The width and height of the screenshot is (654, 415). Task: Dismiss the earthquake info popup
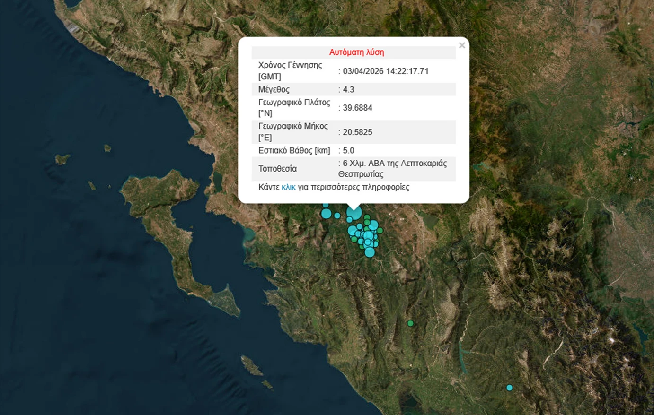[x=461, y=45]
